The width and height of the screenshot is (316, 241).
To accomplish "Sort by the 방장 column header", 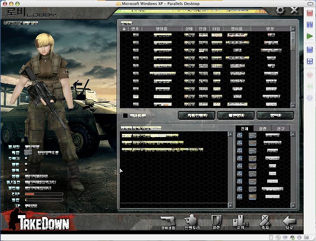I will 270,29.
